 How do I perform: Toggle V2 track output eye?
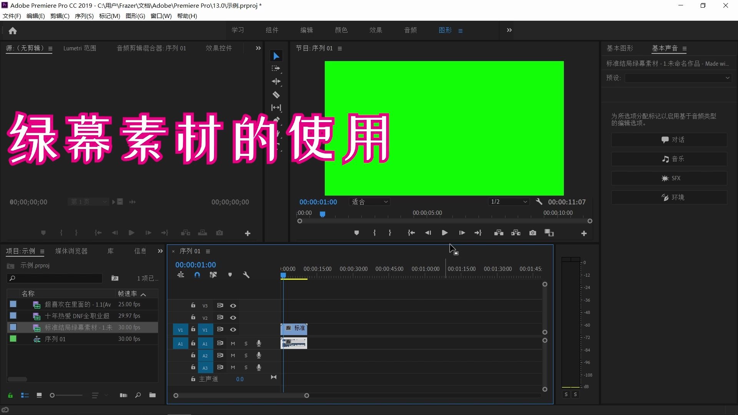coord(233,318)
